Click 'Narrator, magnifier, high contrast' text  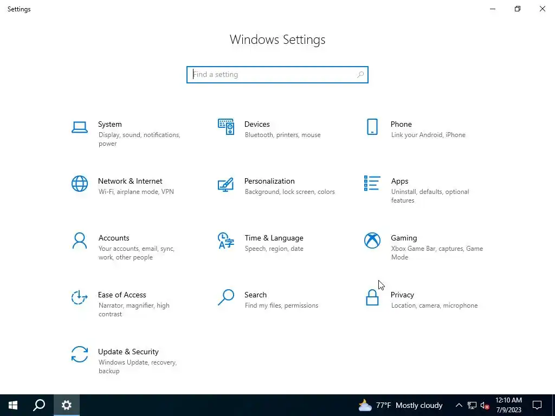click(x=134, y=310)
